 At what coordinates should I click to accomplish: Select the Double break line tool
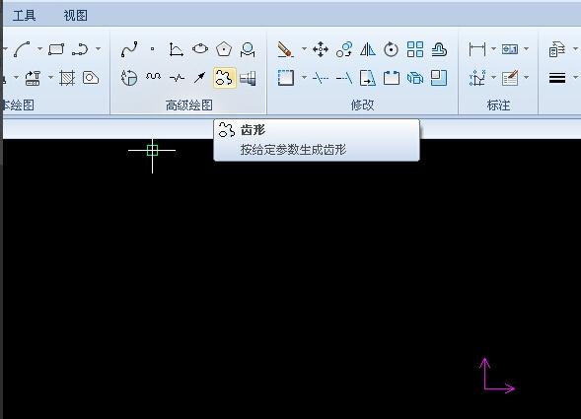(x=177, y=78)
